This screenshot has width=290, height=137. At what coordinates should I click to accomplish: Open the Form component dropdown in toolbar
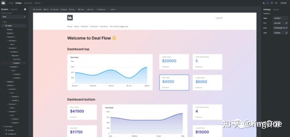73,9
